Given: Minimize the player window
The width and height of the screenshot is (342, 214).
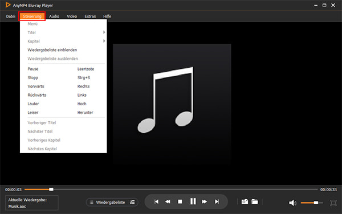Looking at the screenshot, I should coord(316,5).
